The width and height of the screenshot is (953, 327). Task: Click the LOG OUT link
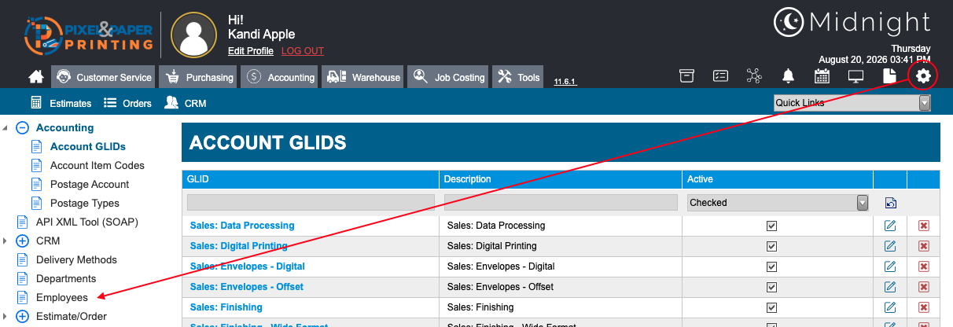coord(303,51)
